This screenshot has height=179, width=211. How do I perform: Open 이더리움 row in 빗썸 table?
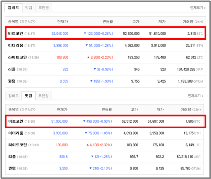click(x=105, y=133)
